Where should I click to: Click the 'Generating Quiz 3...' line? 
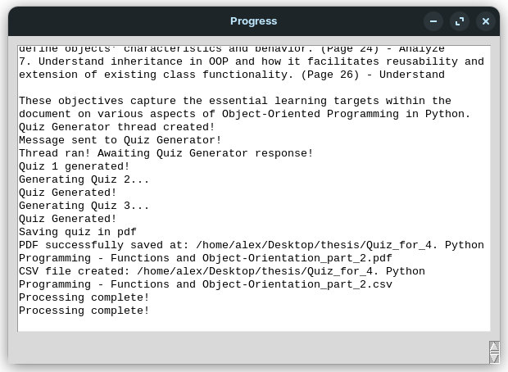coord(84,206)
